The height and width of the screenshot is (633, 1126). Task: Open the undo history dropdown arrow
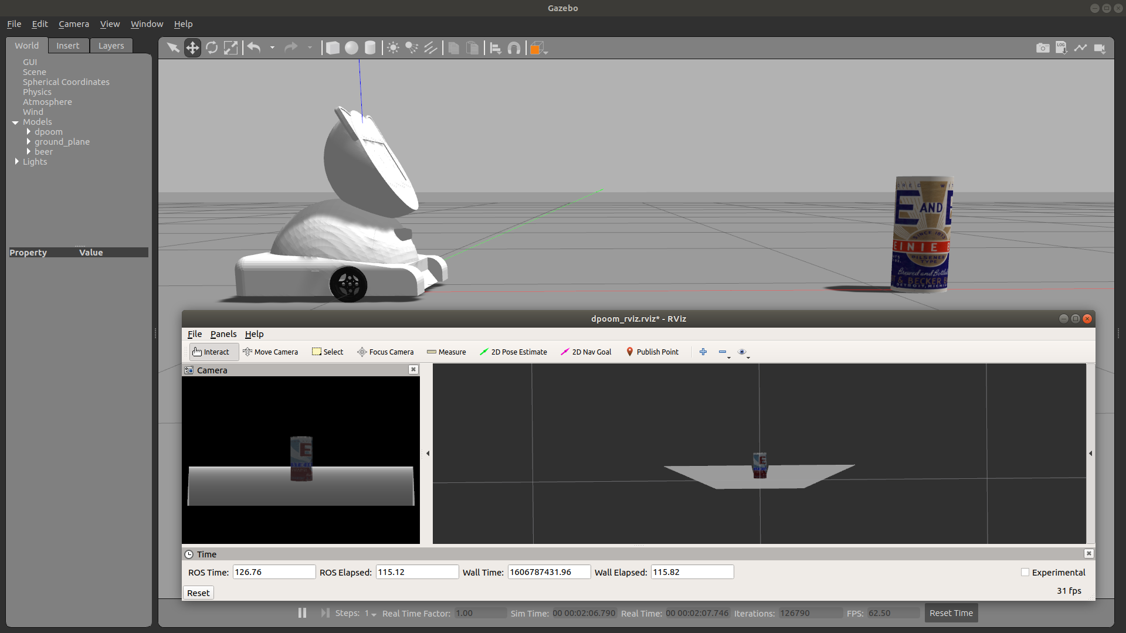(x=272, y=48)
